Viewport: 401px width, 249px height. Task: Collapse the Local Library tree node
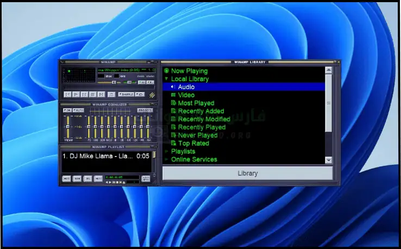coord(167,79)
